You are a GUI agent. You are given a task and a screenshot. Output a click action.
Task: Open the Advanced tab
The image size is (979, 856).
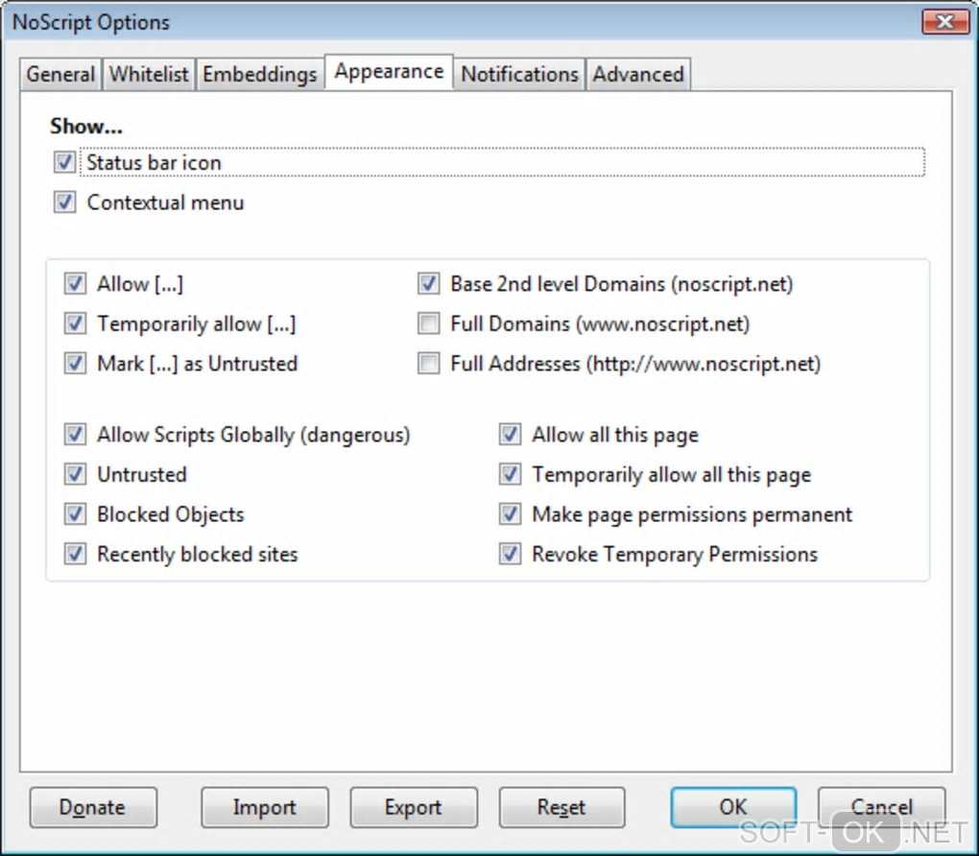pyautogui.click(x=637, y=75)
